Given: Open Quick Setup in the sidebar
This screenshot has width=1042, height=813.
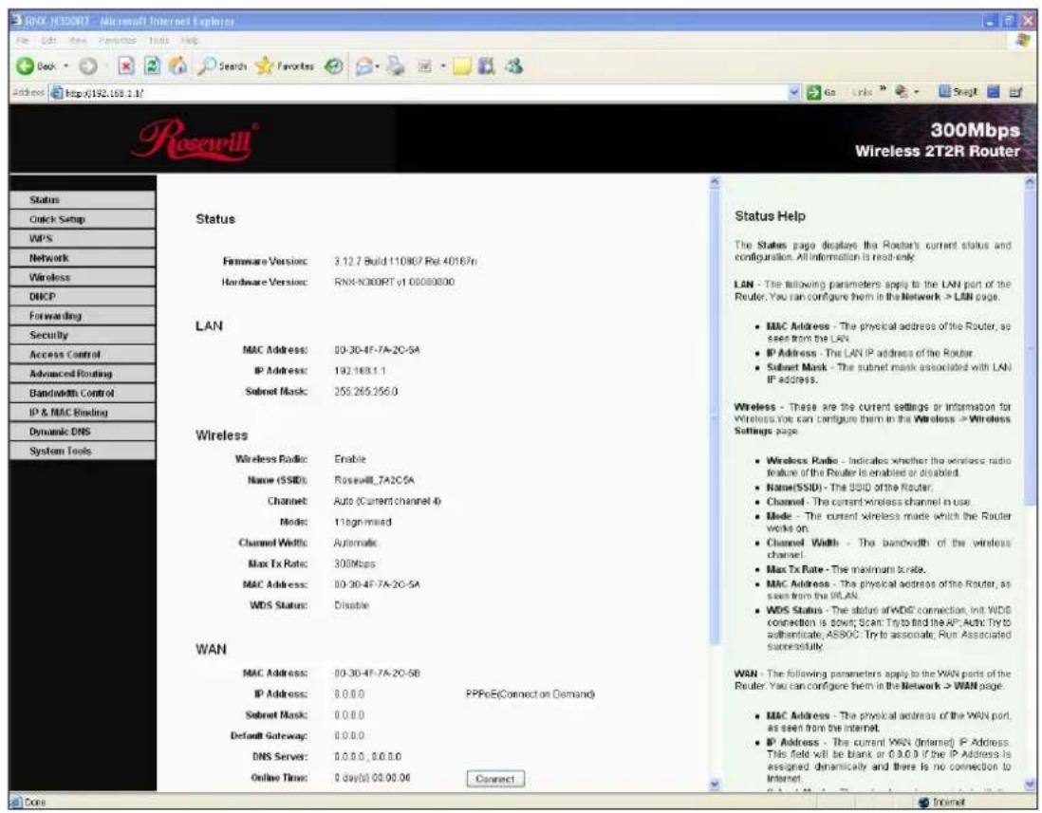Looking at the screenshot, I should (83, 219).
